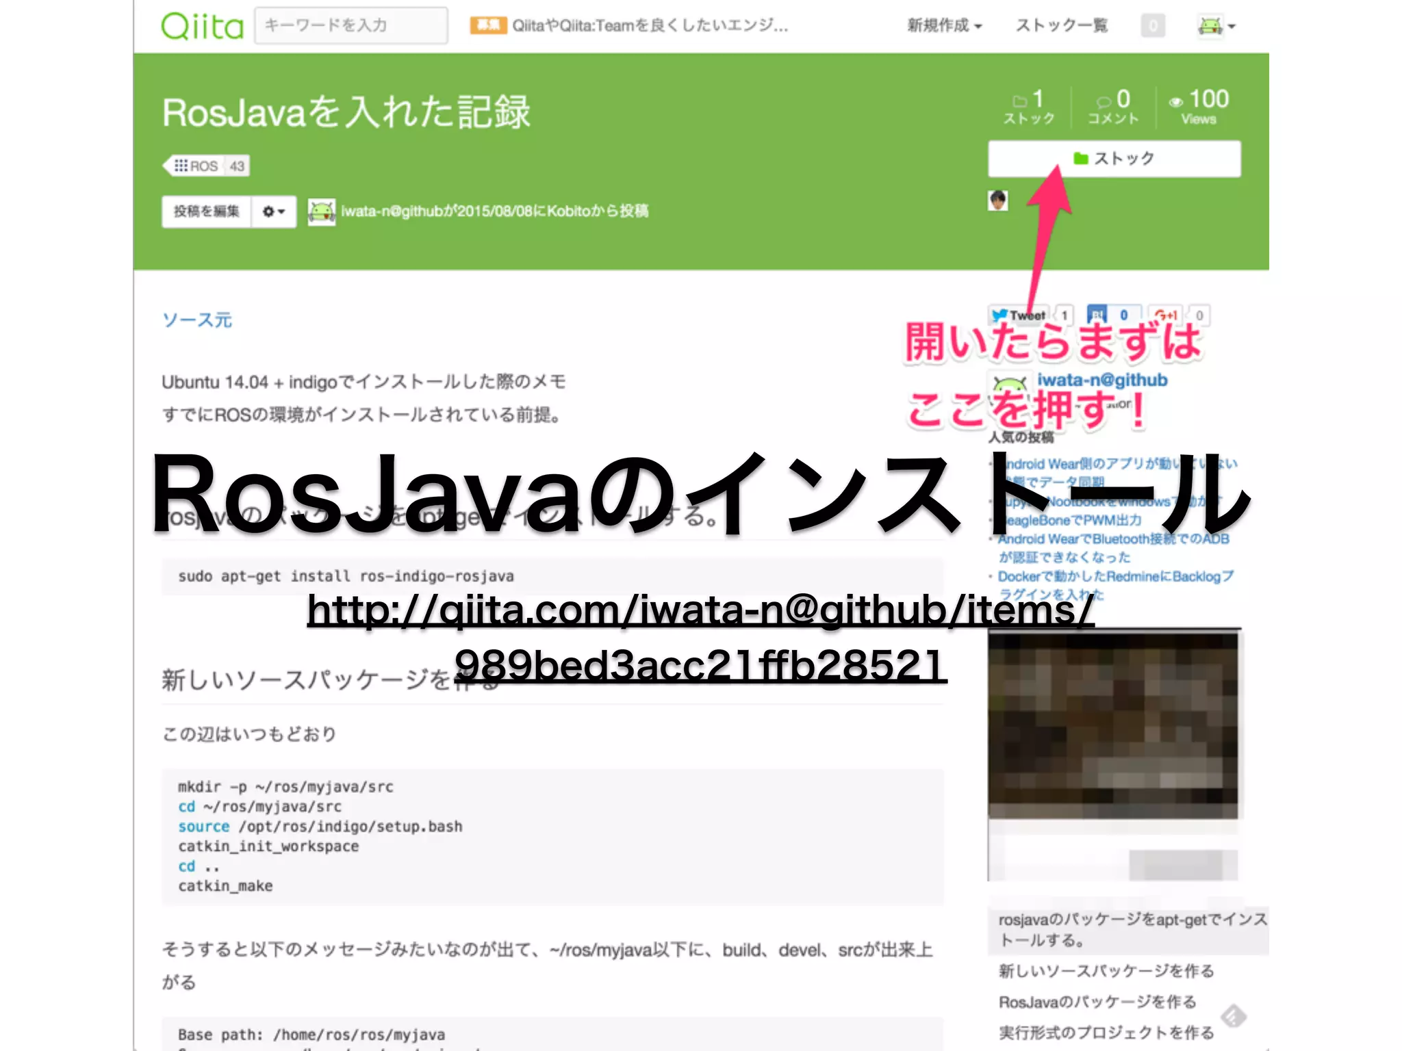Go to ストック一覧 in header
Image resolution: width=1402 pixels, height=1051 pixels.
tap(1061, 26)
